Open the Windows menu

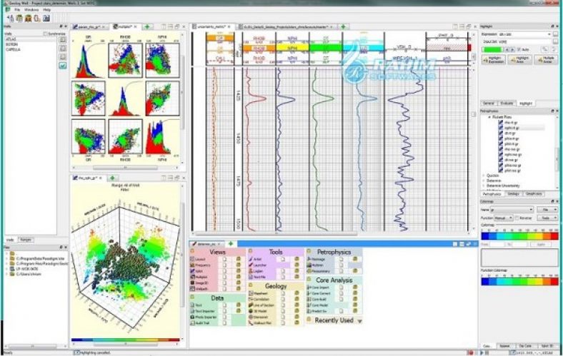coord(31,10)
